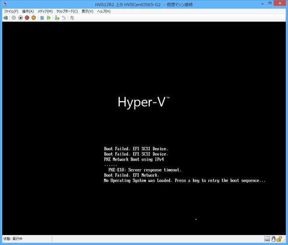Screen dimensions: 288x245
Task: Click the mouse status icon in status bar
Action: coord(273,239)
